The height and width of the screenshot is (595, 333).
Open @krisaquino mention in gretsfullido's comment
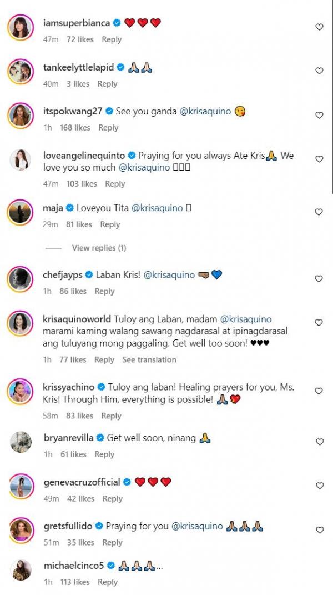click(197, 526)
